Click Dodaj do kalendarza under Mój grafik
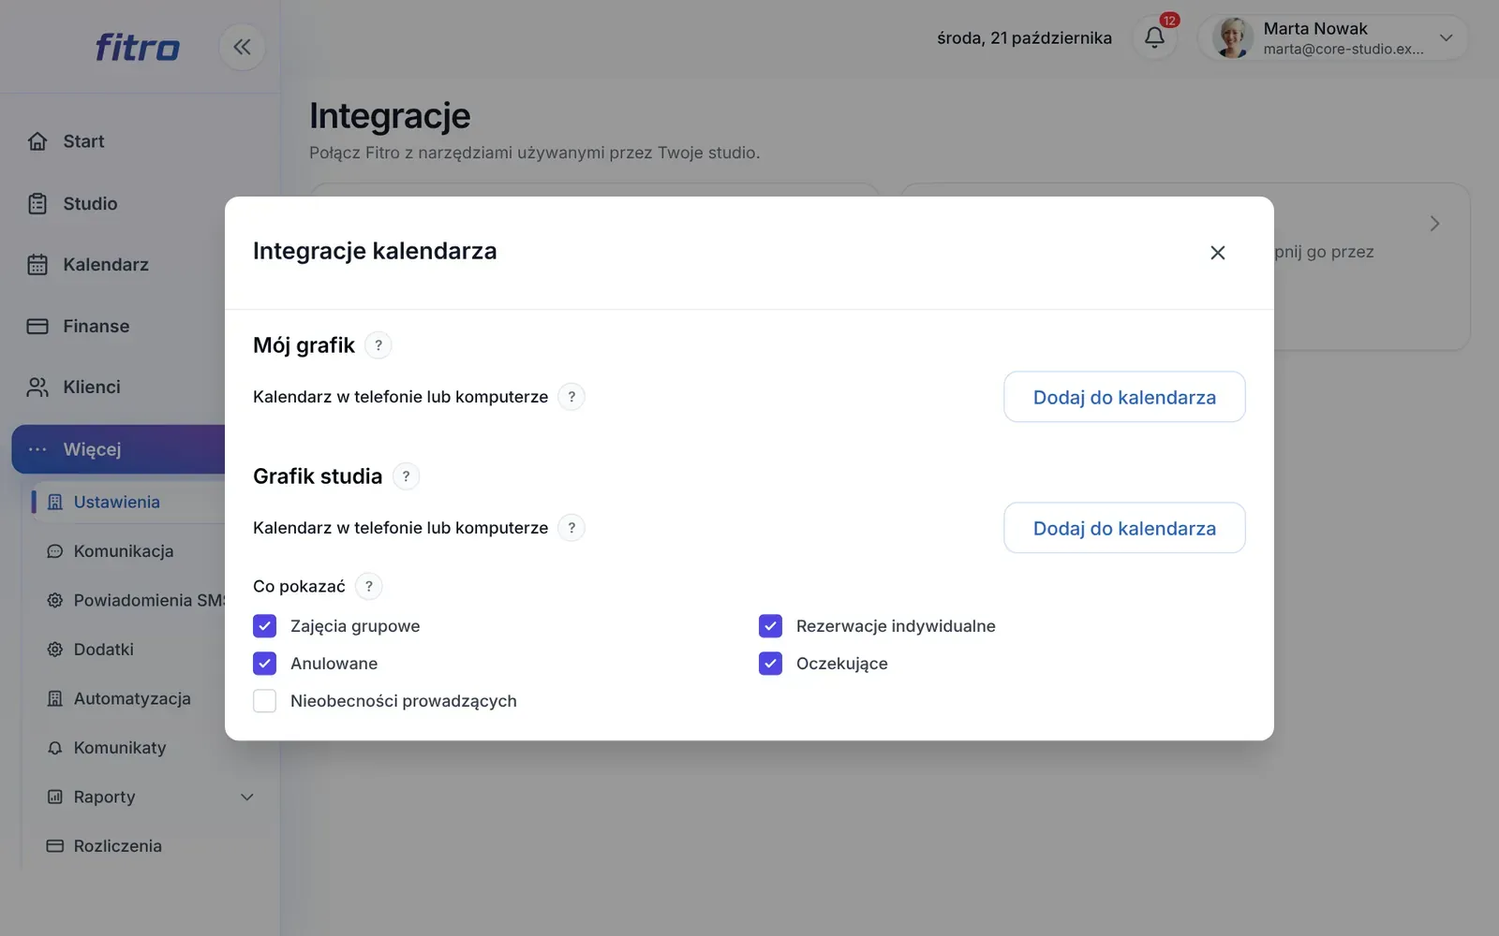This screenshot has height=936, width=1499. click(1124, 397)
